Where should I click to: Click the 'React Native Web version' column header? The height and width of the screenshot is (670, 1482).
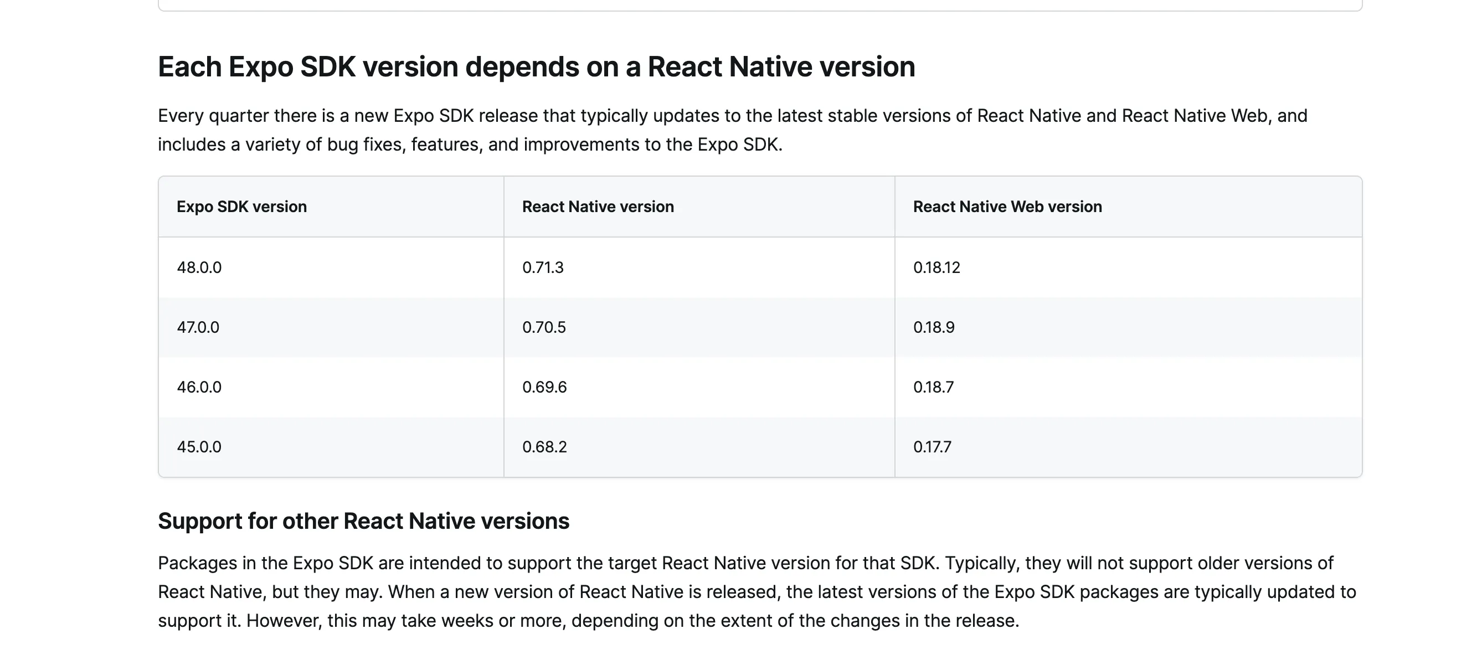click(1007, 207)
